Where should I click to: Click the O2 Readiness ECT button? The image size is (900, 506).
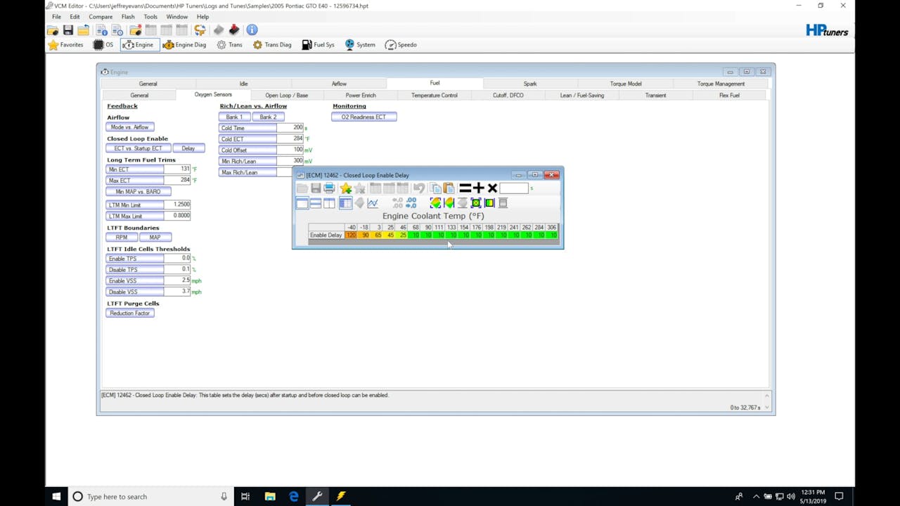[x=364, y=117]
